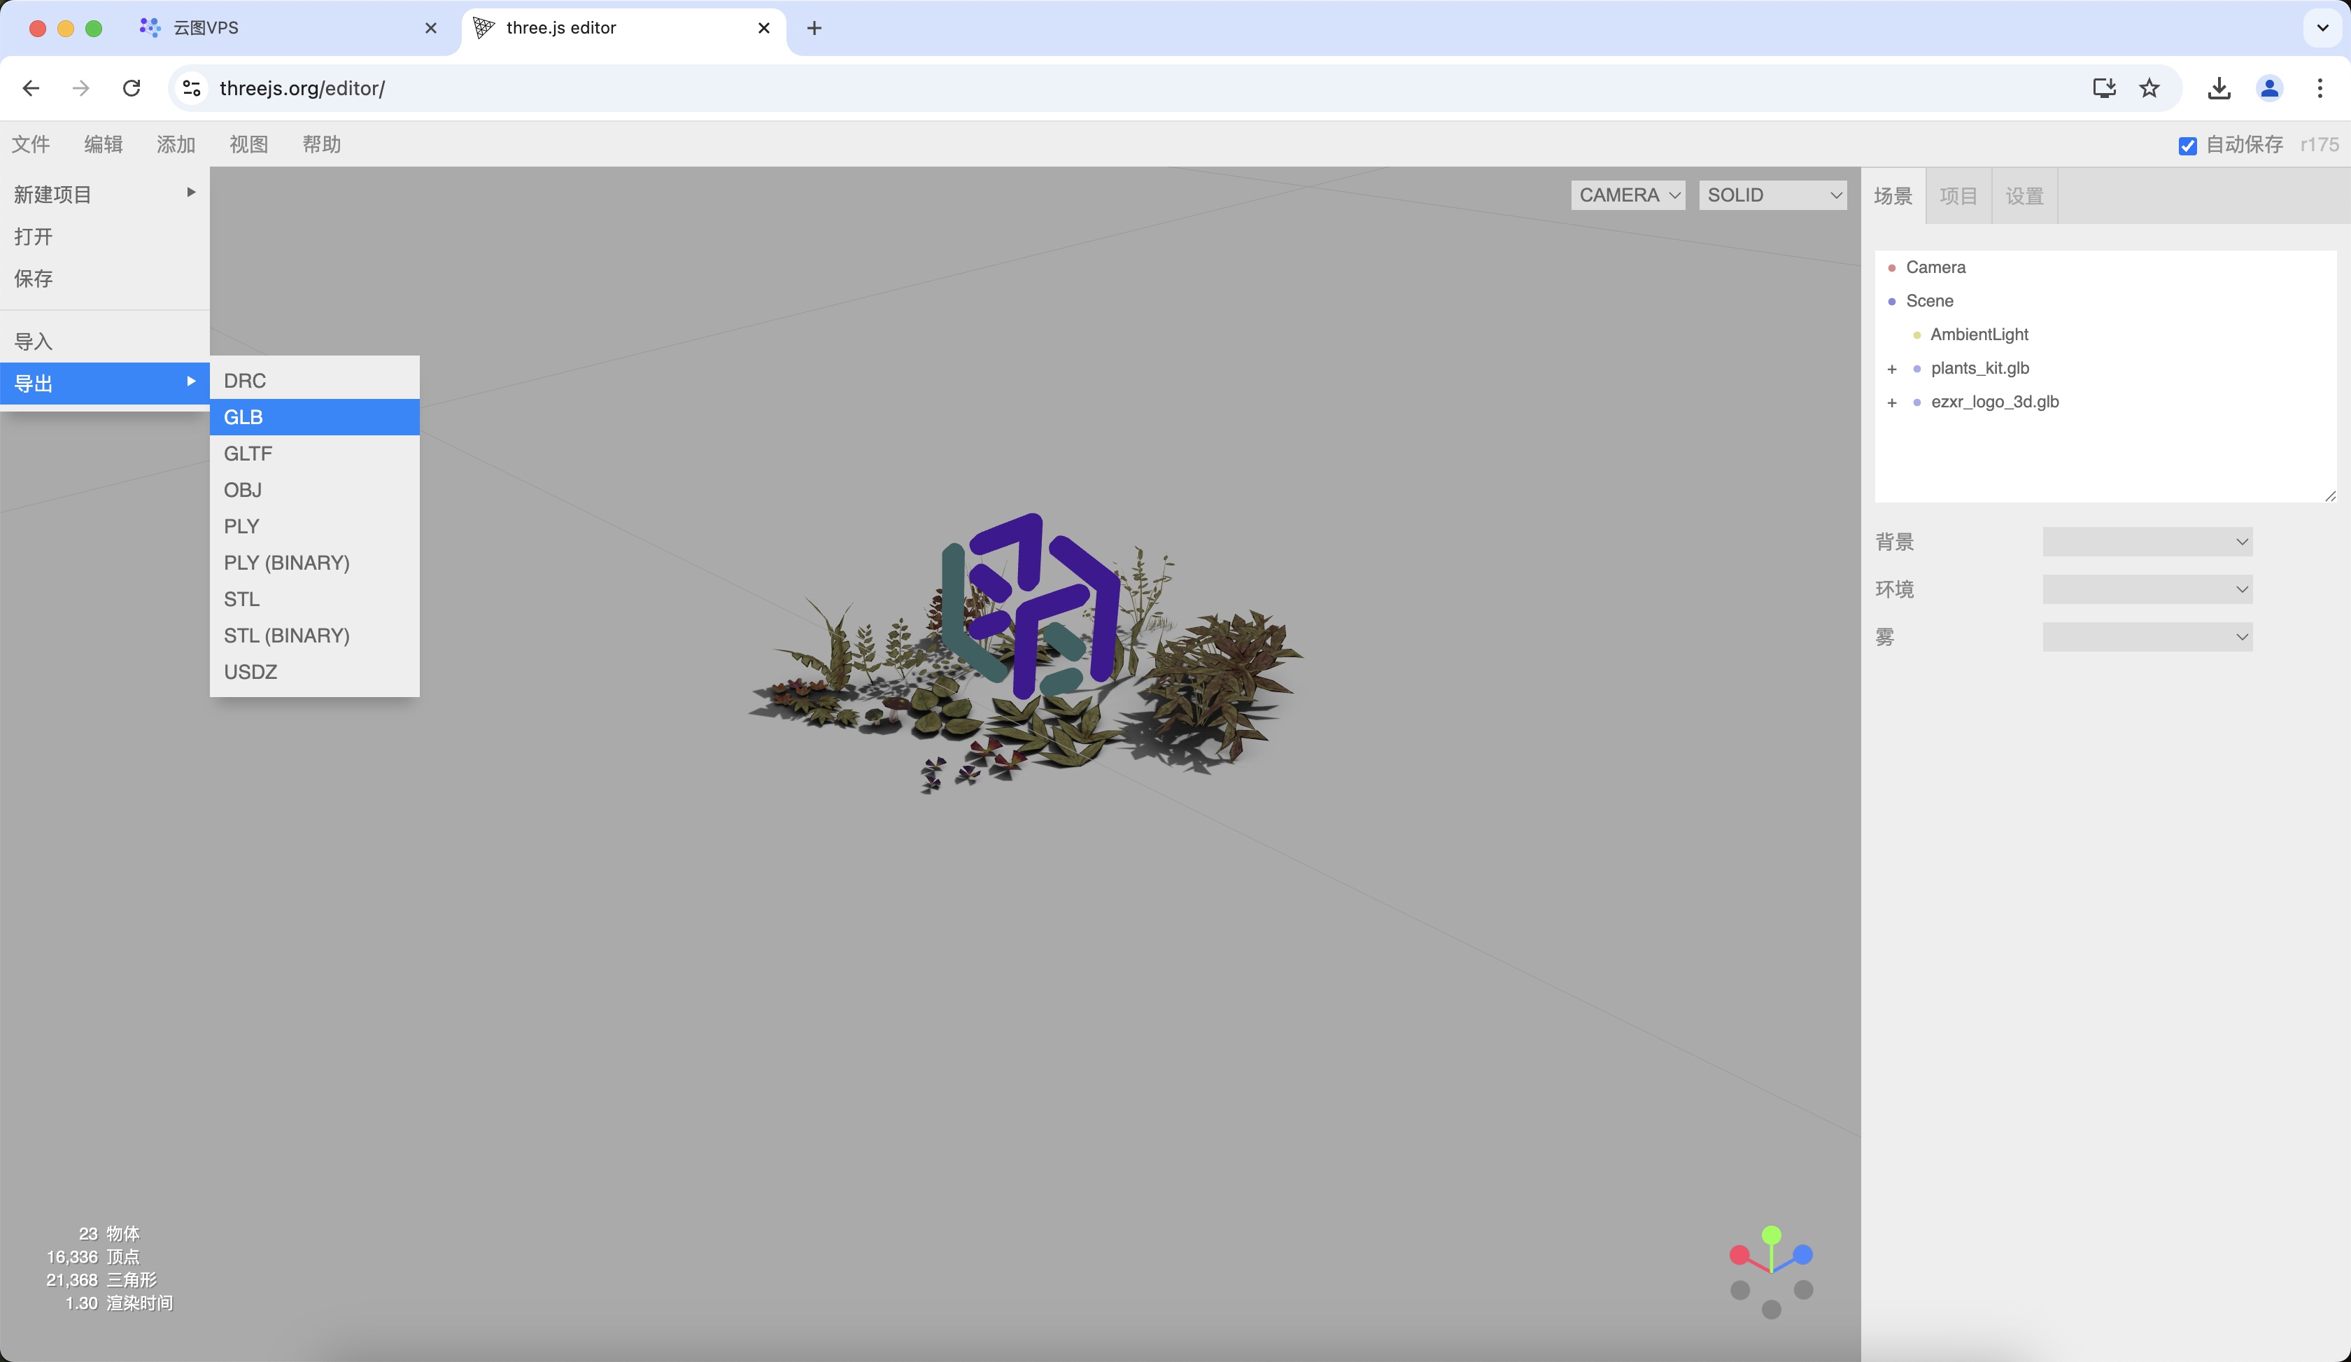2351x1362 pixels.
Task: Open the Chrome three-dot menu
Action: (2320, 87)
